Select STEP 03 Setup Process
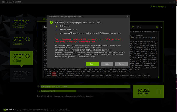The height and width of the screenshot is (112, 177). [x=22, y=58]
